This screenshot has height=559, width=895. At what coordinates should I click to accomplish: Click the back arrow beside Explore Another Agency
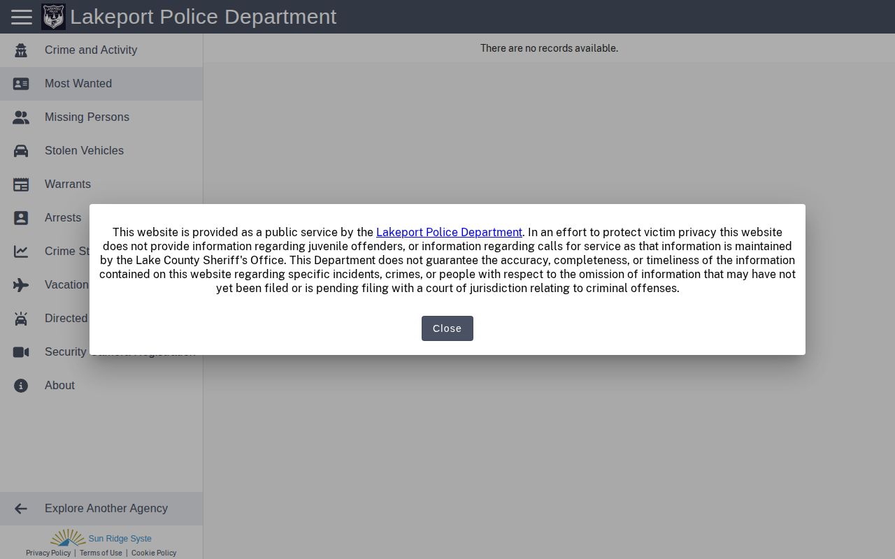click(x=21, y=509)
